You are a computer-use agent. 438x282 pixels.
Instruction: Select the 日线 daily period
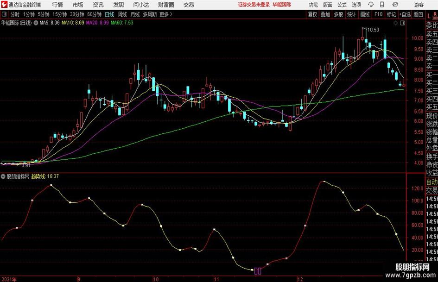pyautogui.click(x=109, y=14)
